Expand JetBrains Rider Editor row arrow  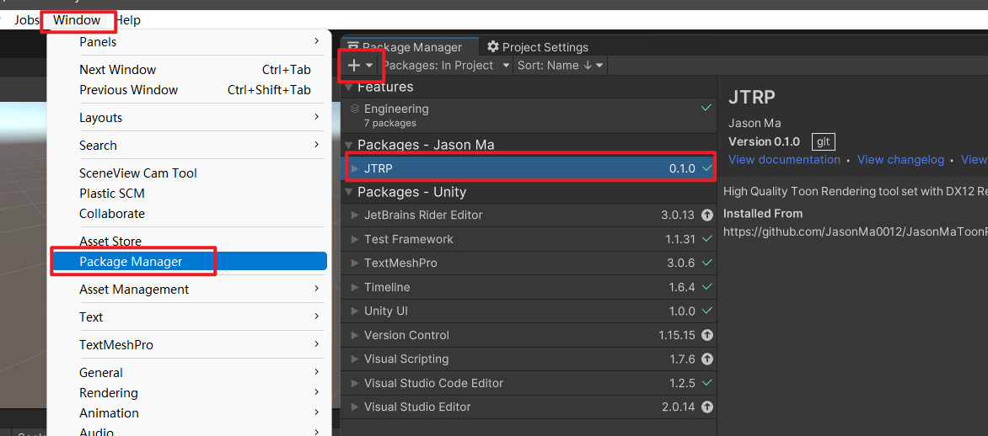point(355,215)
